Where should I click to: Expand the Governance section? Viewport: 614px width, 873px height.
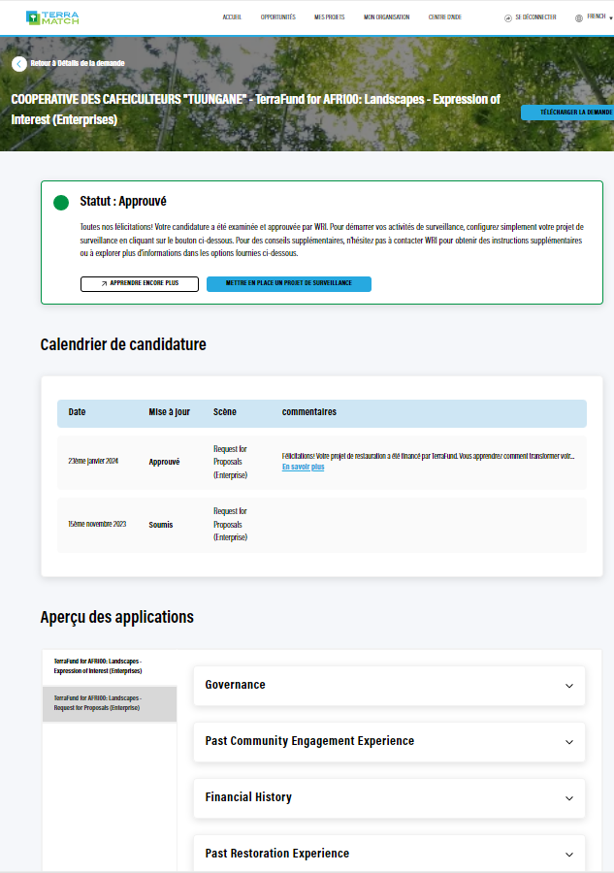click(389, 686)
